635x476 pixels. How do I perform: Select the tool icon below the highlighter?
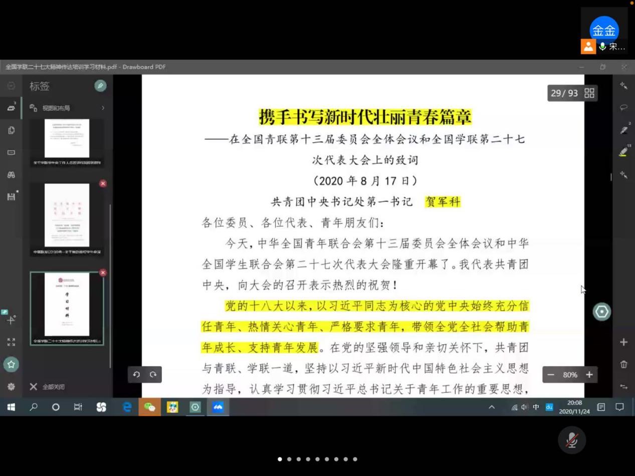[x=624, y=174]
